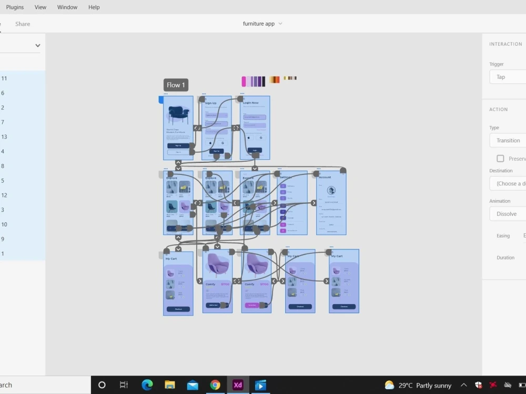
Task: Select artboard 9 in the list
Action: (23, 239)
